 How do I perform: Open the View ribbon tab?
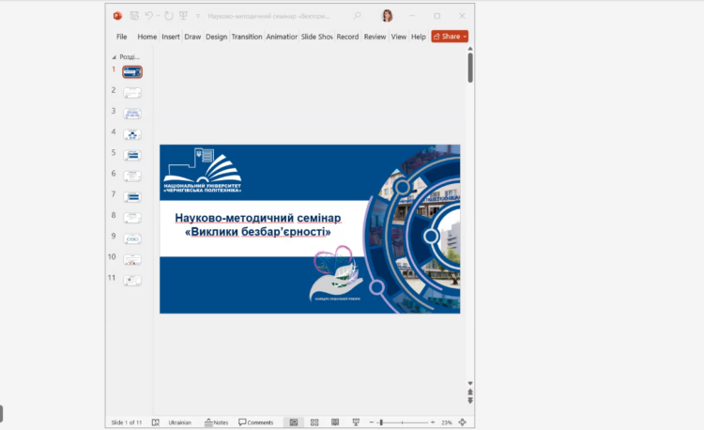pyautogui.click(x=398, y=37)
